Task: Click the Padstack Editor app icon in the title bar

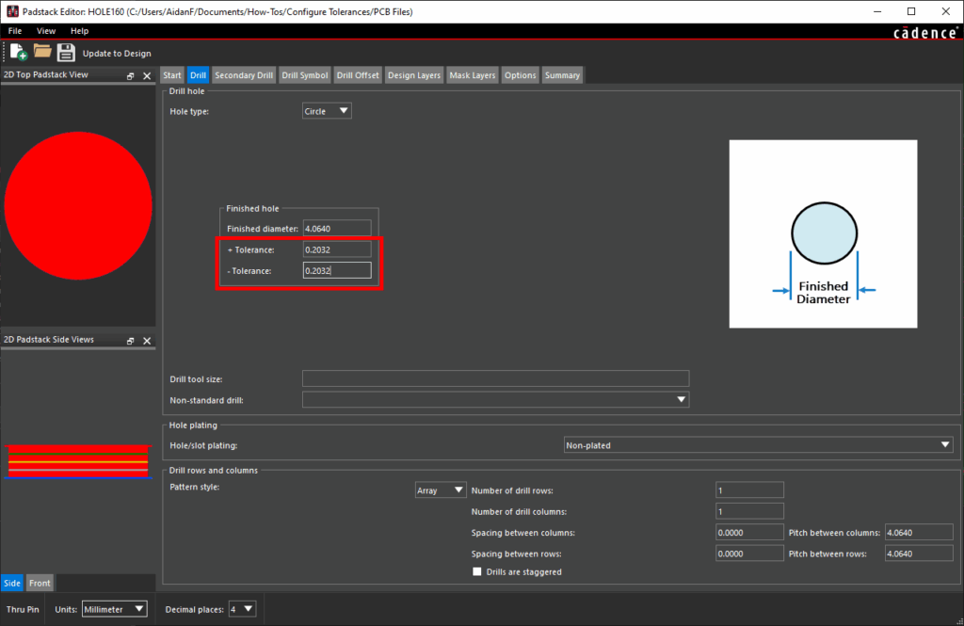Action: [x=12, y=11]
